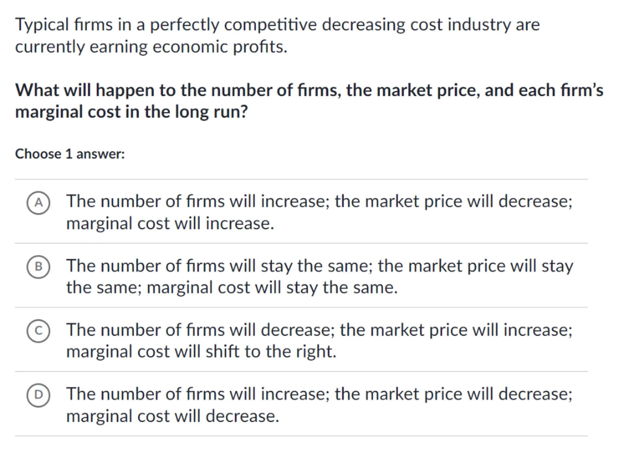Click the line "Typical firms in a perfectly competitive…"
634x452 pixels.
[x=277, y=24]
